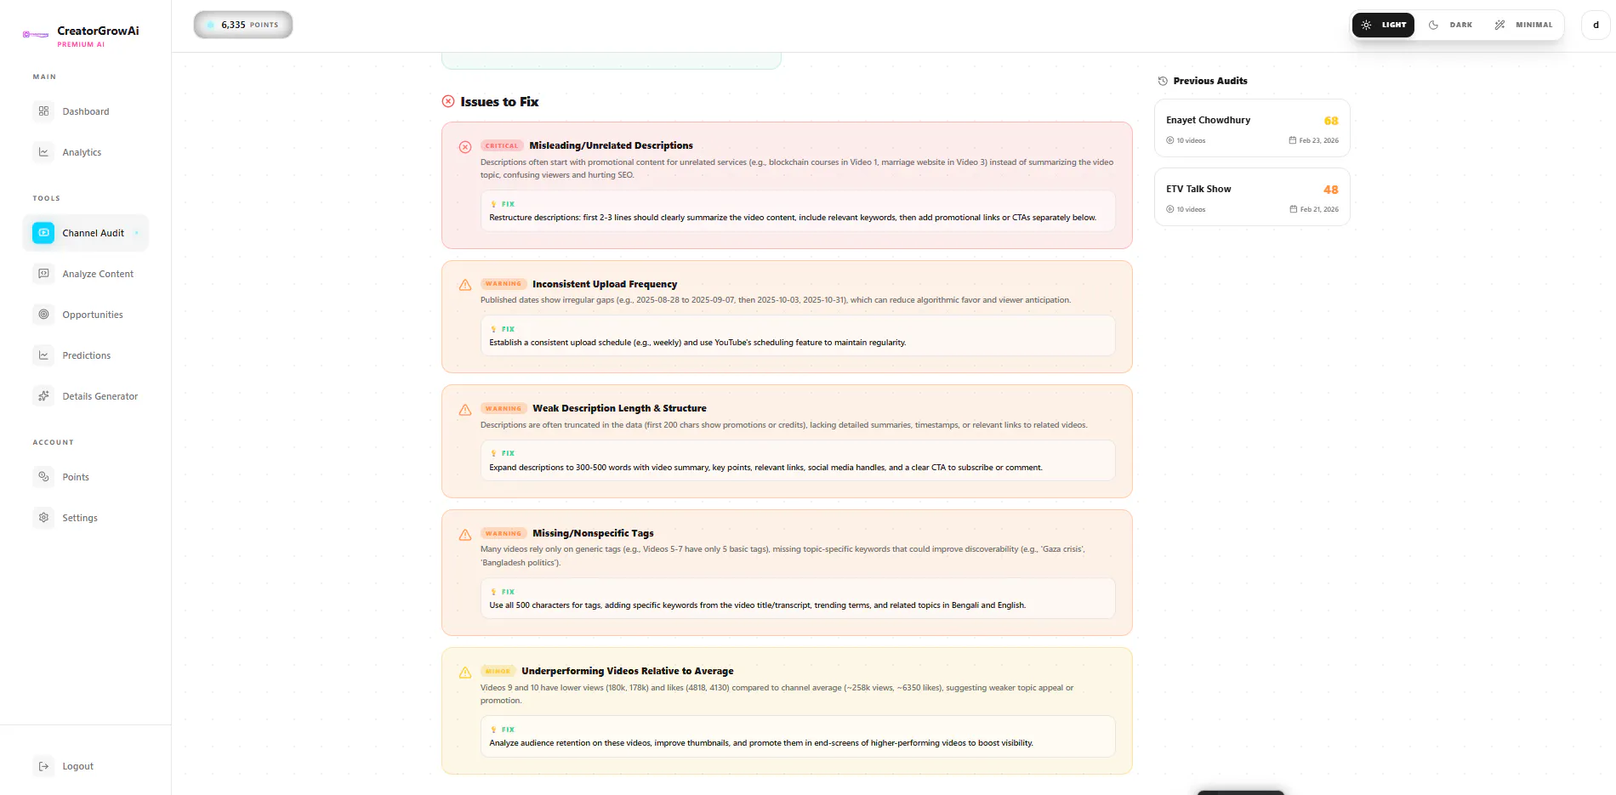Click the 6,335 Points badge
The image size is (1616, 795).
coord(243,25)
